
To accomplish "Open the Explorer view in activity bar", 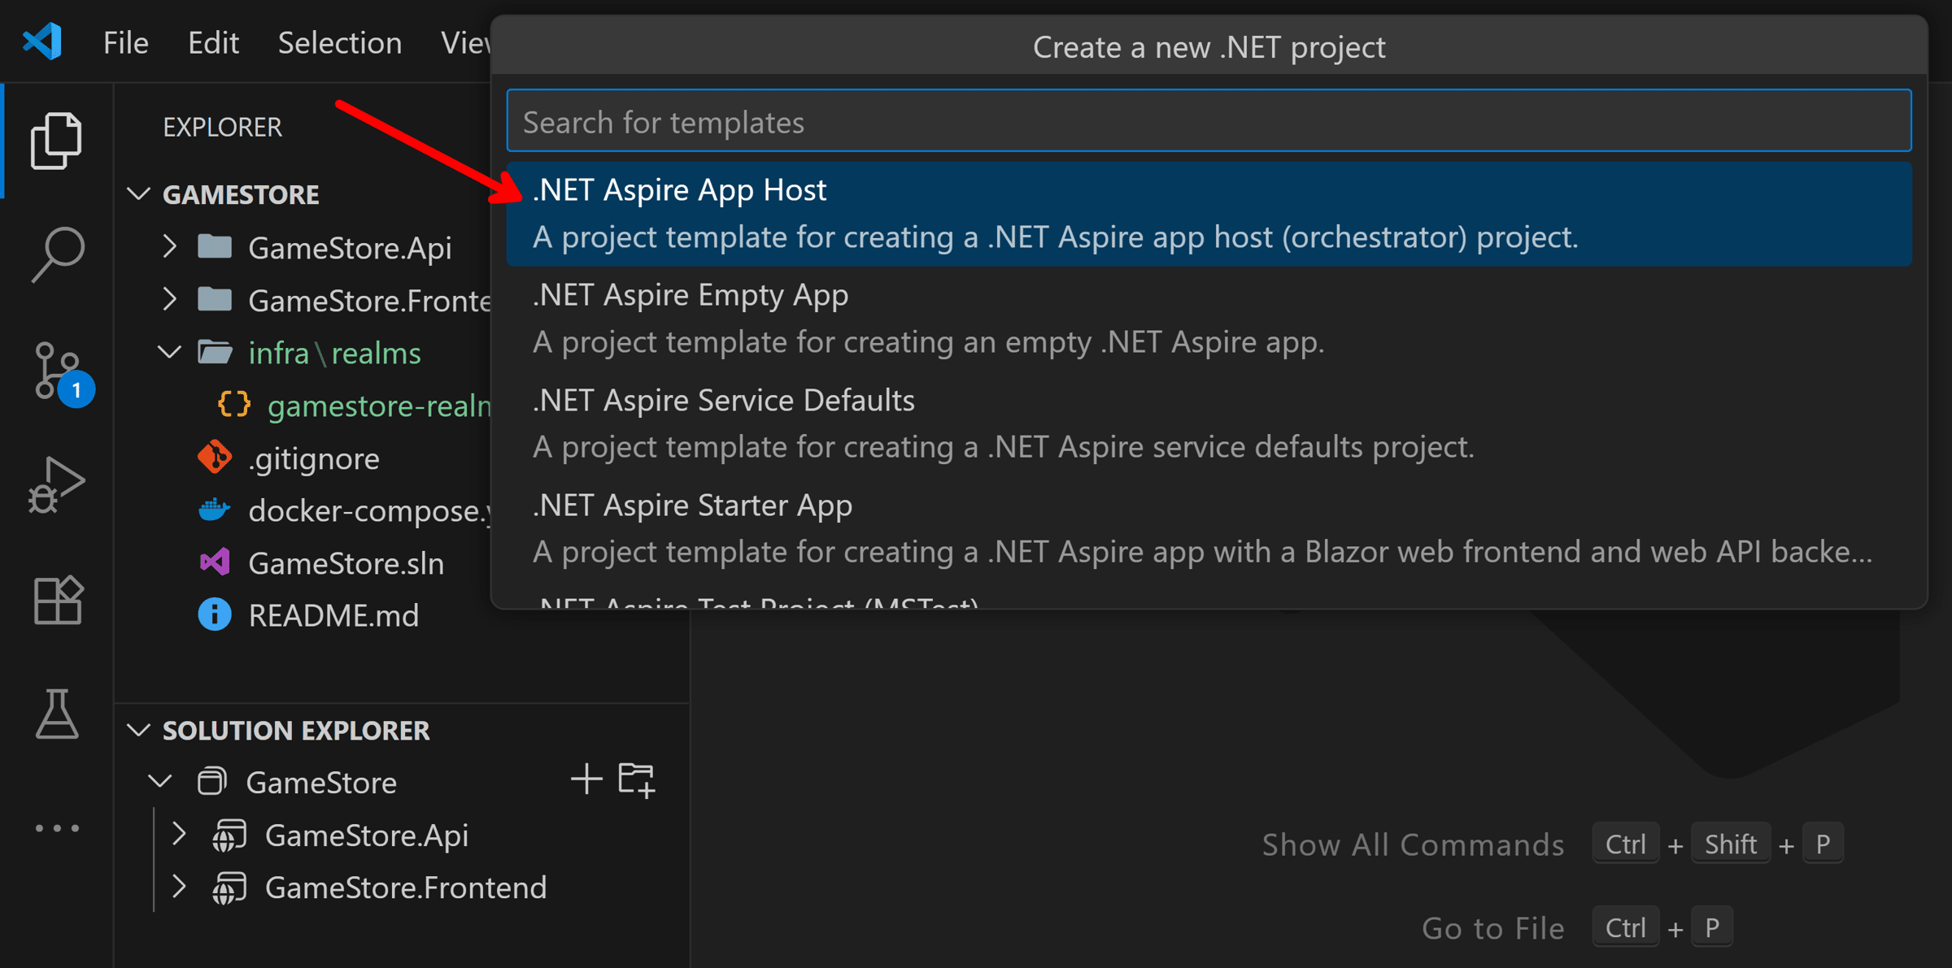I will [x=56, y=141].
